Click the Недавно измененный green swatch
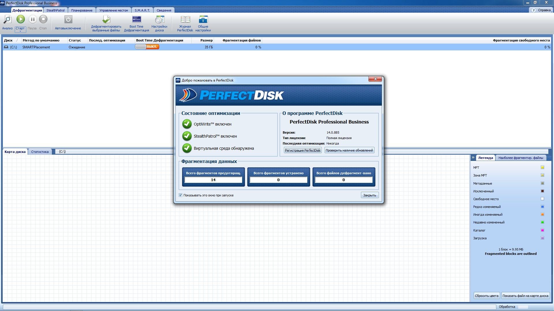This screenshot has height=311, width=554. click(542, 222)
